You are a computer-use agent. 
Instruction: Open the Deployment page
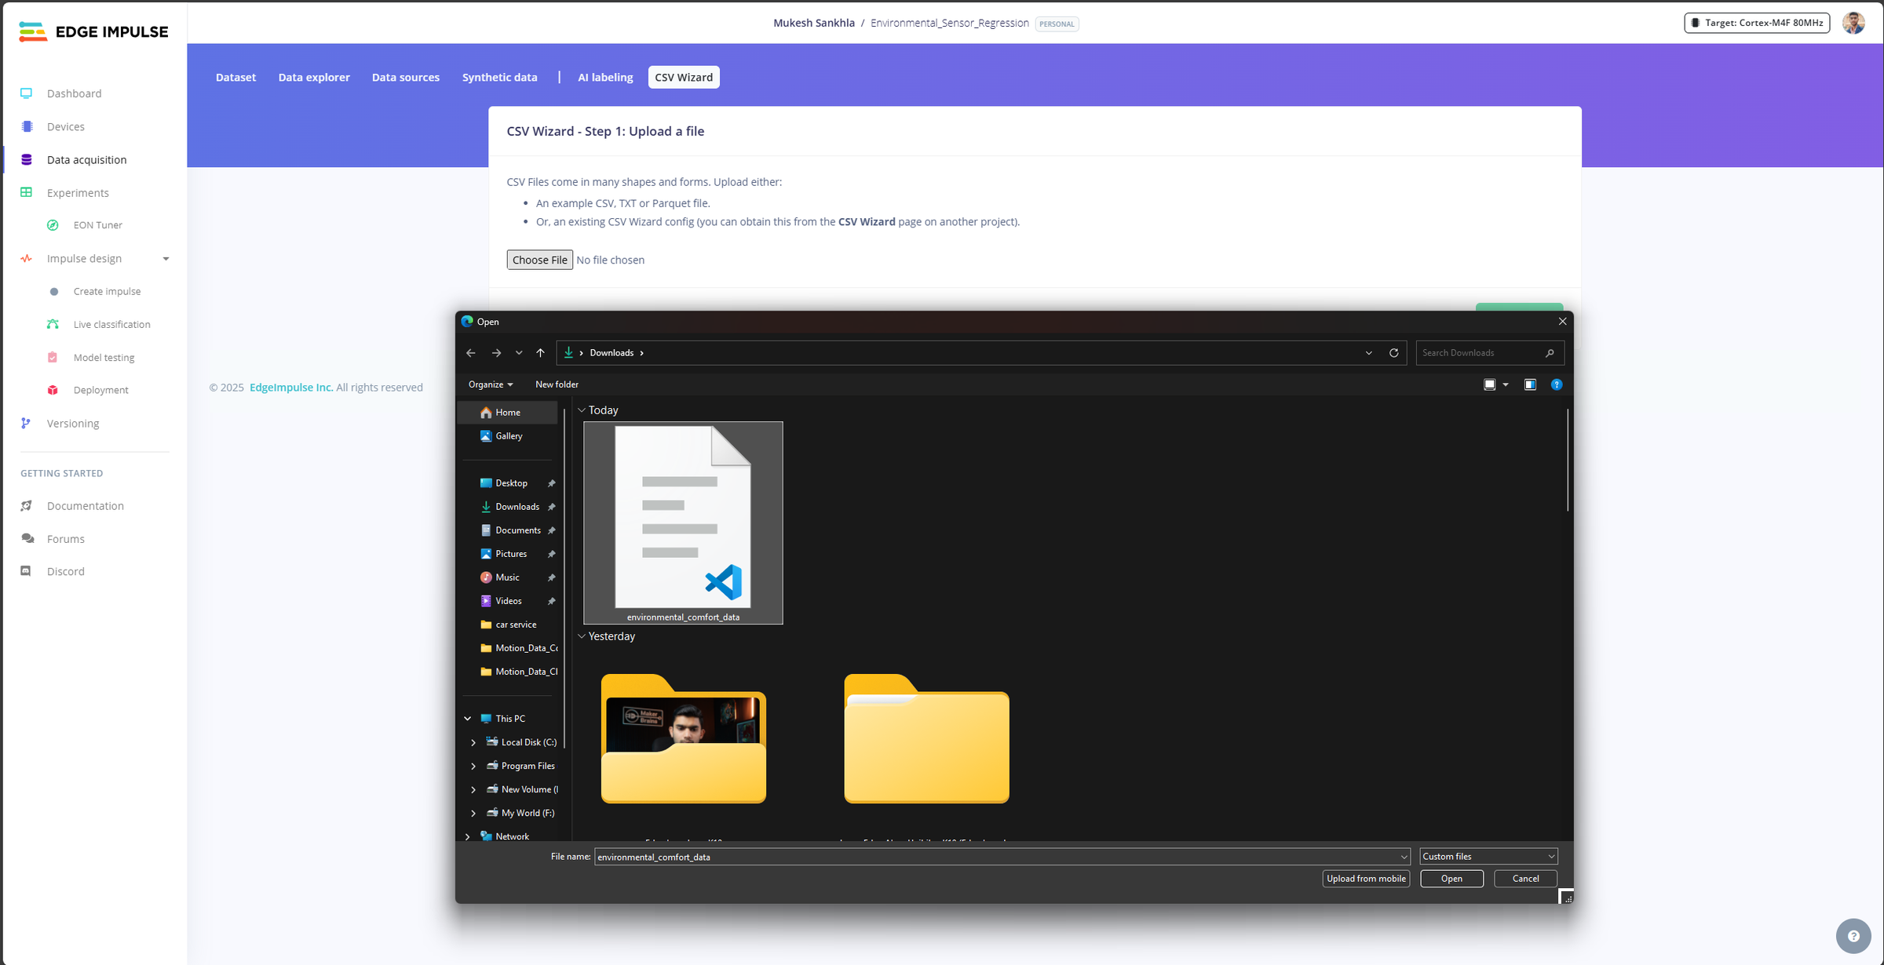pos(100,390)
